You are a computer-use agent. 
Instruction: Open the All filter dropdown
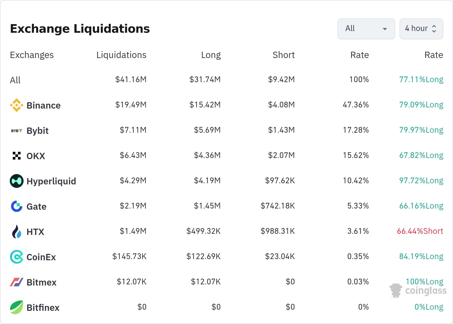(x=366, y=28)
